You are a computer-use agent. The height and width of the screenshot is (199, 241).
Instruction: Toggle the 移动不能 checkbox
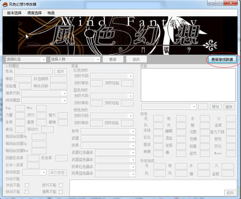(x=27, y=192)
